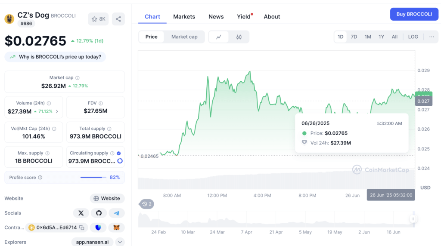Click the #686 rank badge
This screenshot has height=246, width=441.
pyautogui.click(x=26, y=24)
